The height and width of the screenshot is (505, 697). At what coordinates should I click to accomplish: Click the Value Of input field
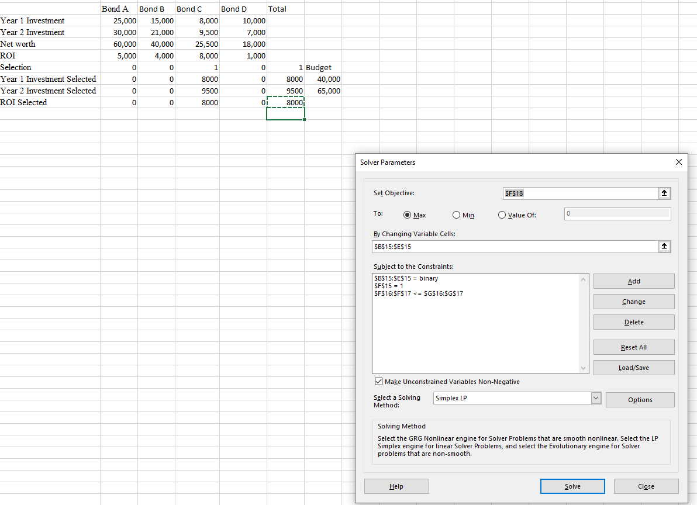[x=617, y=213]
